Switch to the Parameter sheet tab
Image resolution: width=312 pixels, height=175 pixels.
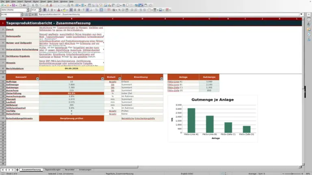tap(69, 170)
